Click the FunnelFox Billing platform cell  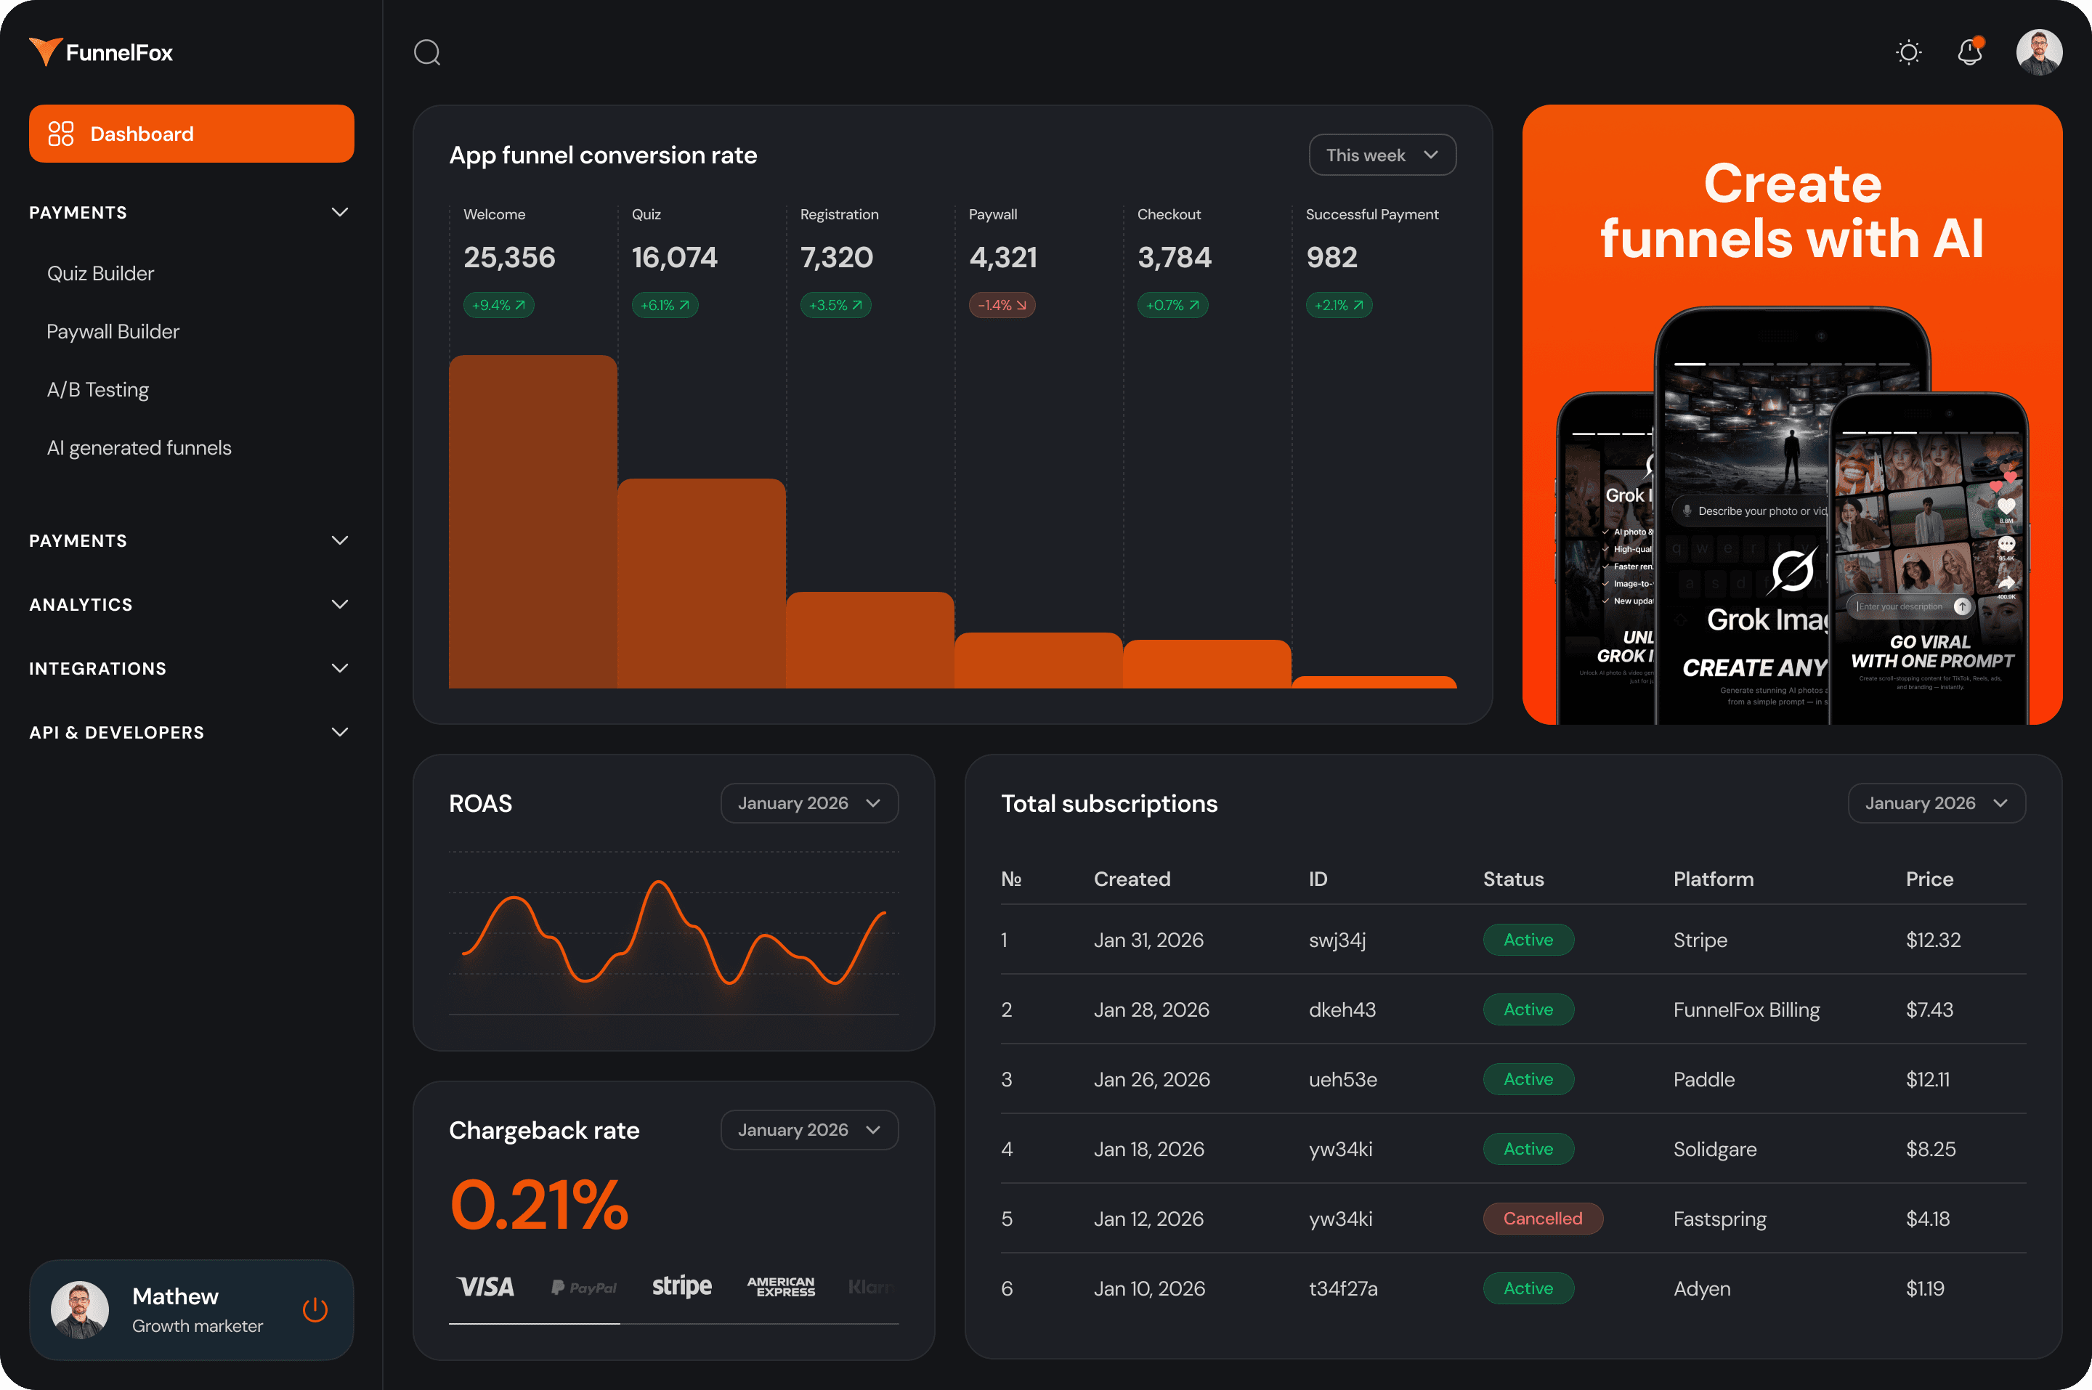1746,1009
